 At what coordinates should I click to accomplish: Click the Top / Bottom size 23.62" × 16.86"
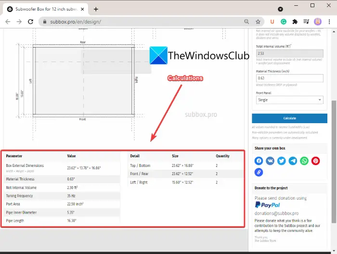click(182, 165)
